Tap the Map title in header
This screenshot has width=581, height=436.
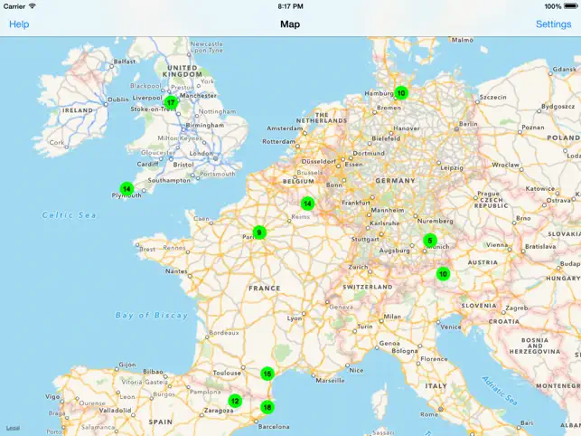(290, 24)
